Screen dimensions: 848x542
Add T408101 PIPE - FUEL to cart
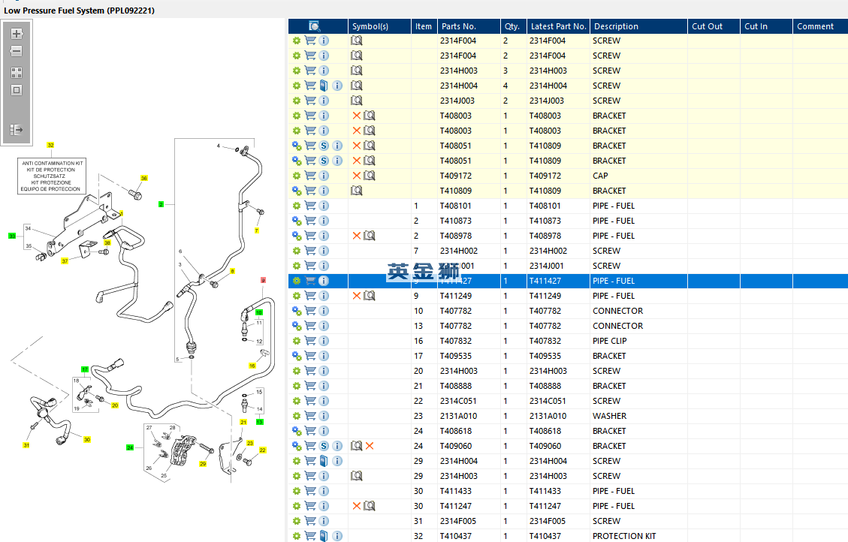(x=310, y=206)
